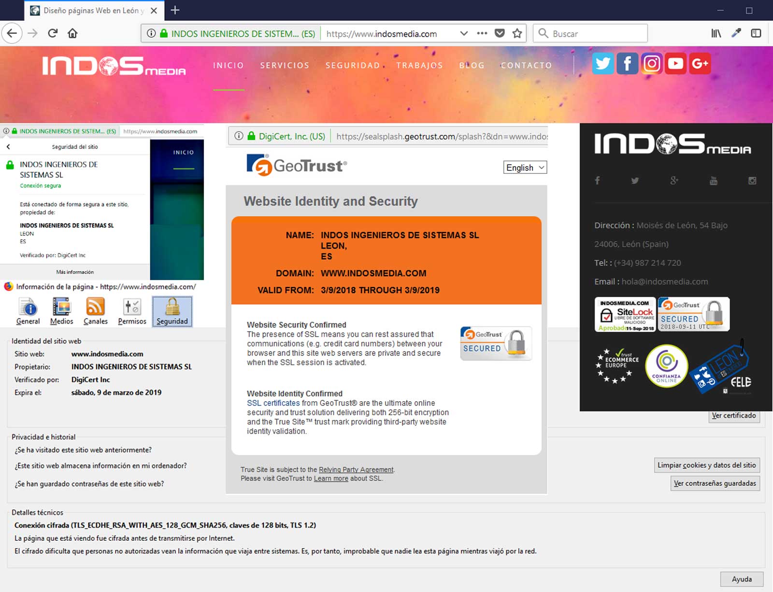Click the GeoTrust splash URL field
The image size is (773, 592).
(x=442, y=137)
